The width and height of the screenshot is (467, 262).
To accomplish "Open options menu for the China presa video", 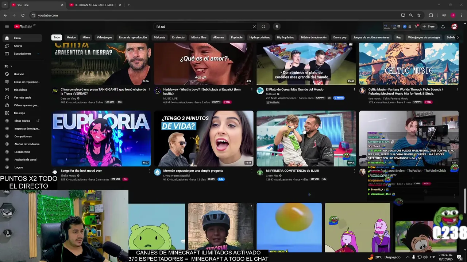I will pos(149,90).
